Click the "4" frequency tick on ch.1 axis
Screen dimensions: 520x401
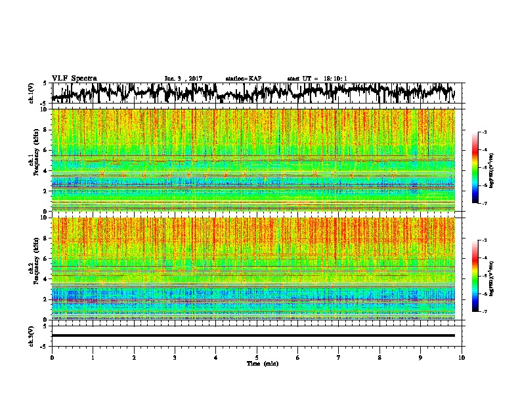click(46, 170)
